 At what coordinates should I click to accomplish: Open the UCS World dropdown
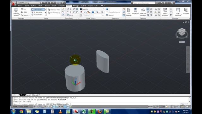[72, 15]
